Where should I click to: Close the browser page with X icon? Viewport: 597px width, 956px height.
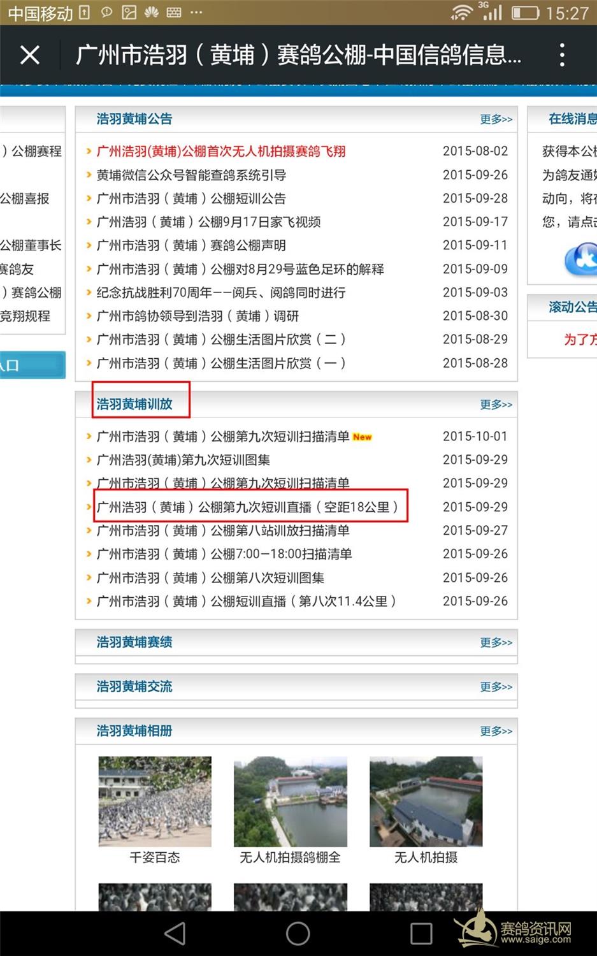(30, 55)
